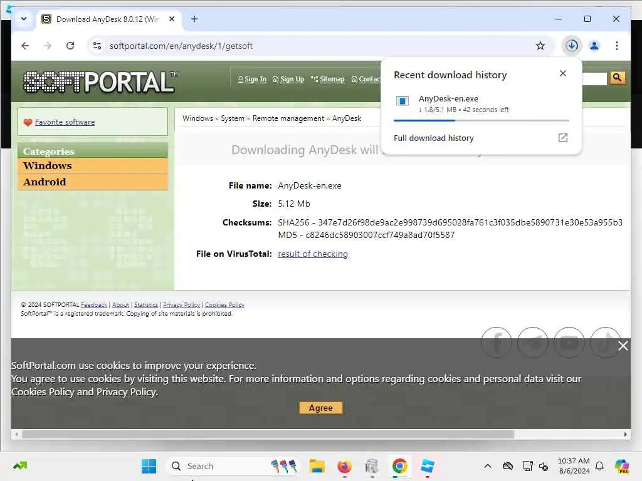Click the taskbar Search box
This screenshot has height=481, width=642.
click(233, 466)
